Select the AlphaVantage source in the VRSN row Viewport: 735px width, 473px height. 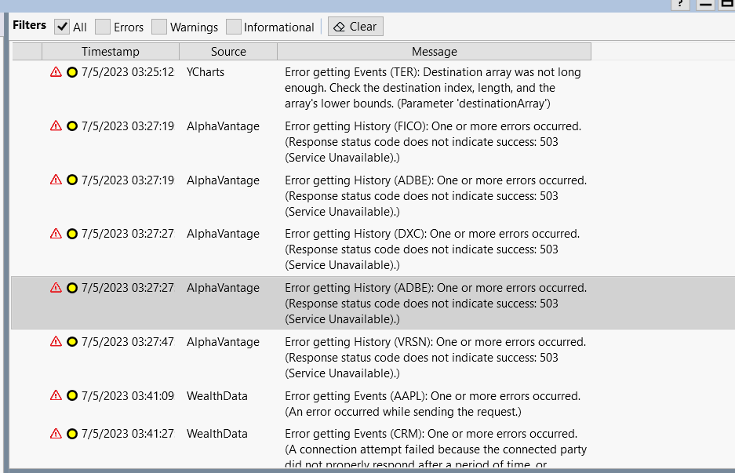223,342
